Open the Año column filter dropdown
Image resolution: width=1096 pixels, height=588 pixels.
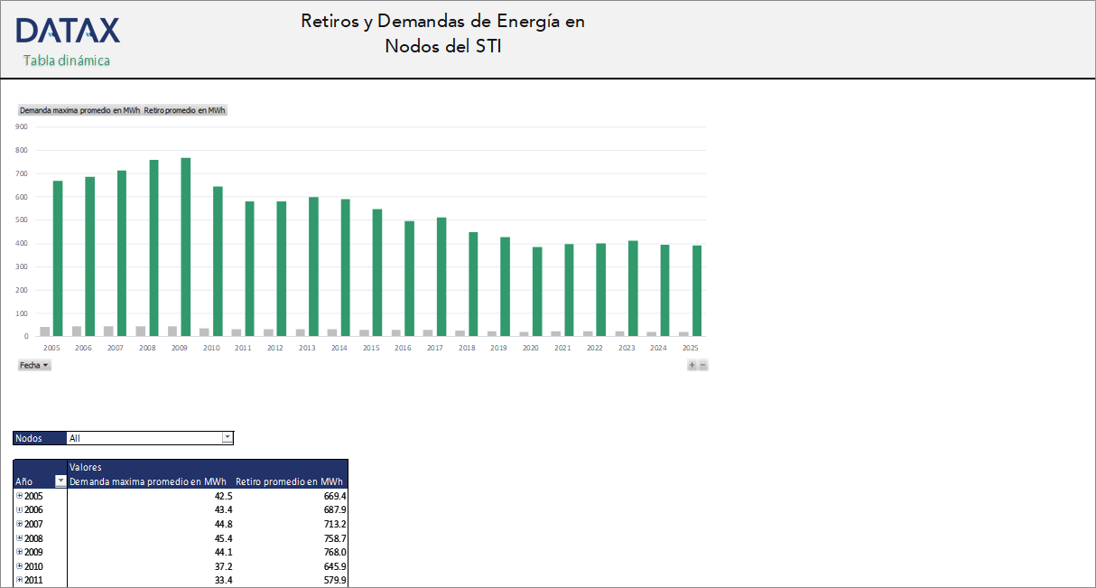click(60, 481)
